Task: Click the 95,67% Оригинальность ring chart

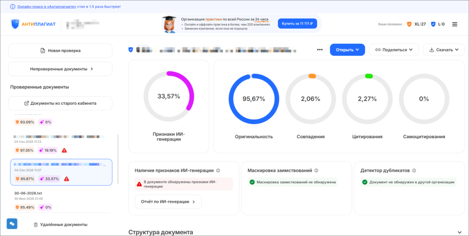Action: pos(254,98)
